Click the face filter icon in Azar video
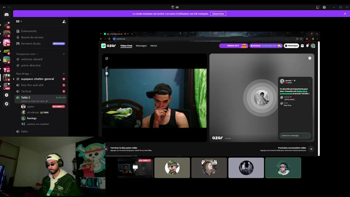The height and width of the screenshot is (197, 350). 107,73
